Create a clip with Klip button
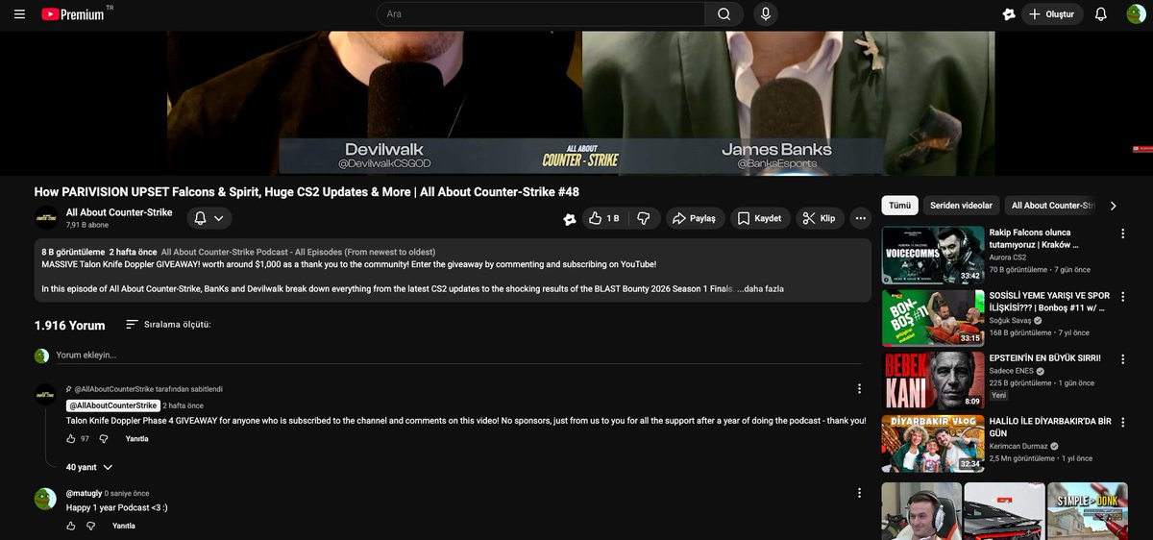Screen dimensions: 1153x540 click(x=820, y=218)
